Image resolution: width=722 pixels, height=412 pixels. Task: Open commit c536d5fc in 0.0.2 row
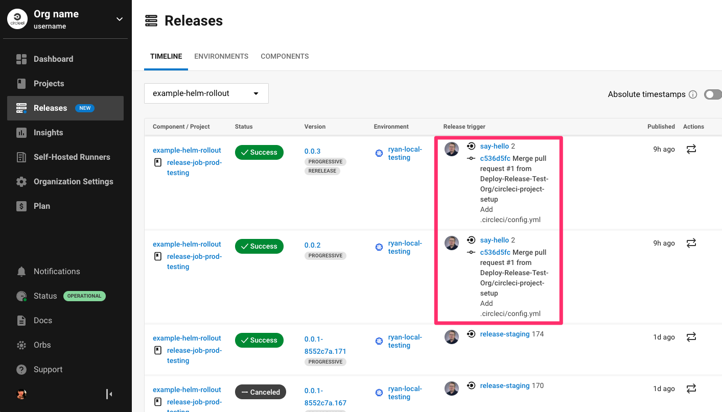(x=495, y=253)
